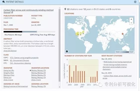Open the NBER 62 Amusement Devices link
The width and height of the screenshot is (140, 91).
pos(19,60)
